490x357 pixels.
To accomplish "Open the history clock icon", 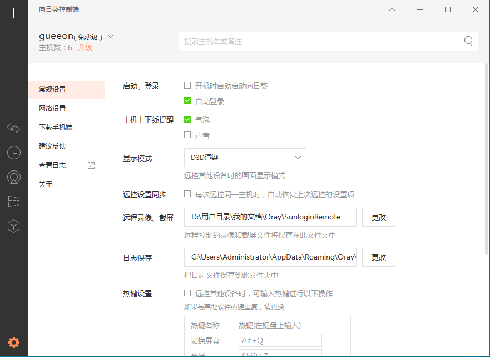I will click(14, 153).
